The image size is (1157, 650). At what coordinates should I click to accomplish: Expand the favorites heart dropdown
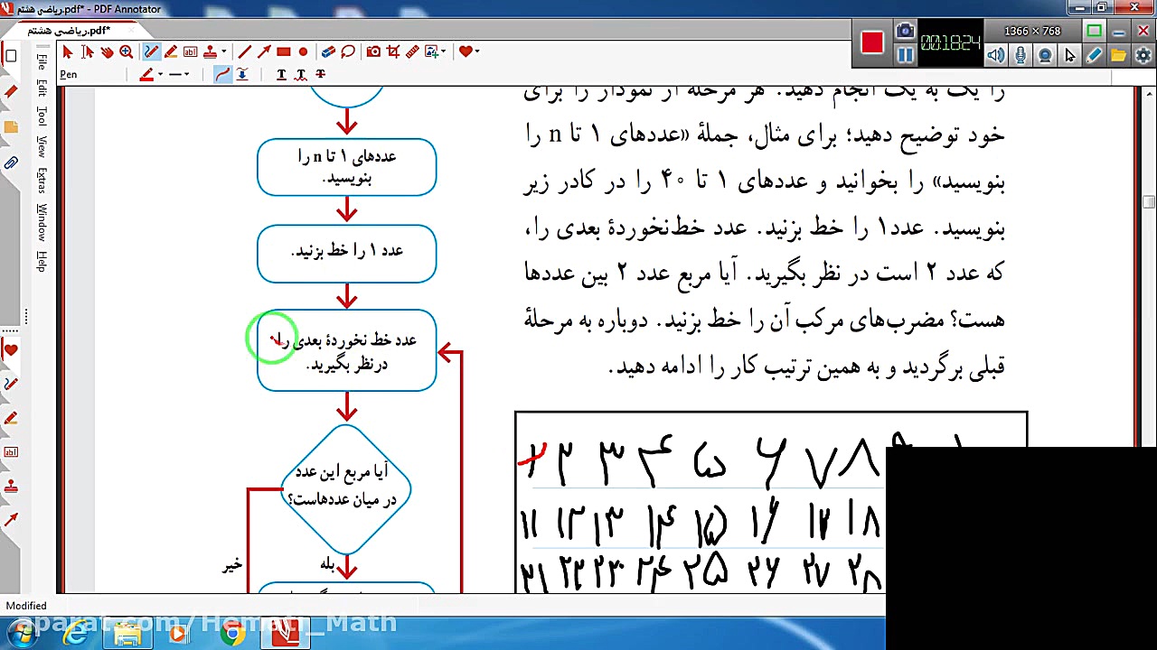point(478,51)
